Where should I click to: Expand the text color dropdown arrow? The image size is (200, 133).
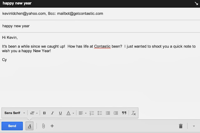click(73, 113)
